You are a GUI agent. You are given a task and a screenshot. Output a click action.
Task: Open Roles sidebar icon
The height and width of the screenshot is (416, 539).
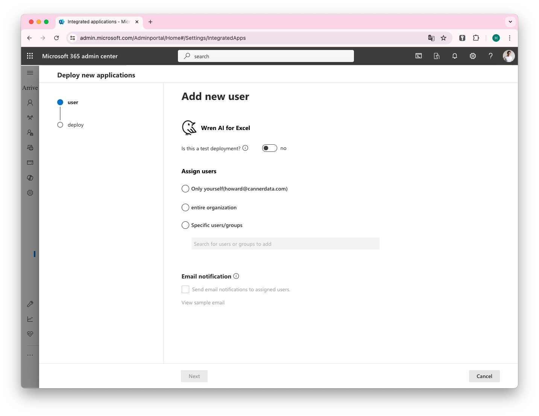pyautogui.click(x=30, y=133)
